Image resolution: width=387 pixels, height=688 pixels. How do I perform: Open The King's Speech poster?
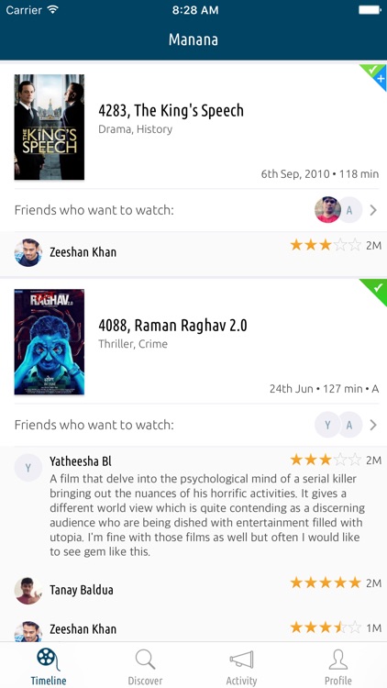(50, 127)
